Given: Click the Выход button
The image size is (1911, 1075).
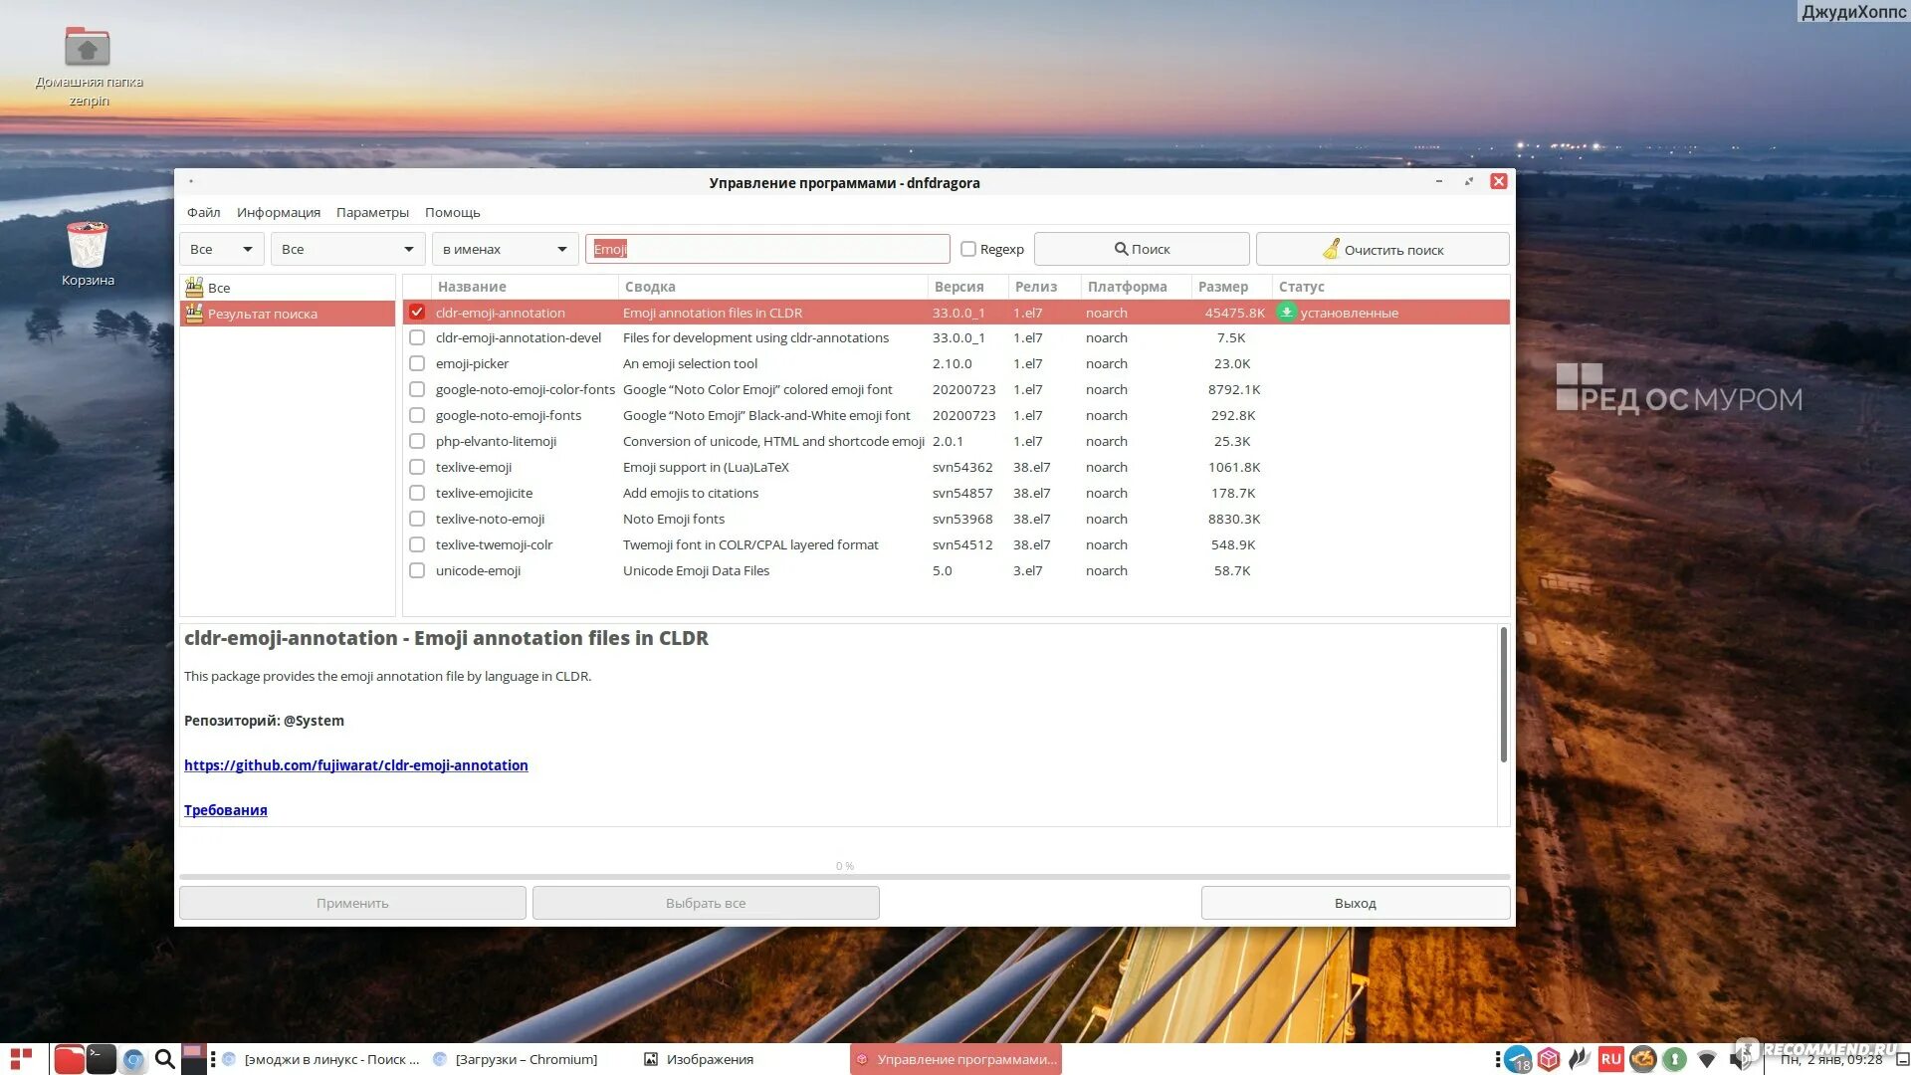Looking at the screenshot, I should [x=1355, y=903].
